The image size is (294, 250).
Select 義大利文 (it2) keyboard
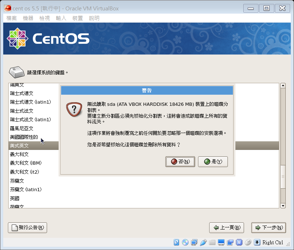pos(24,172)
